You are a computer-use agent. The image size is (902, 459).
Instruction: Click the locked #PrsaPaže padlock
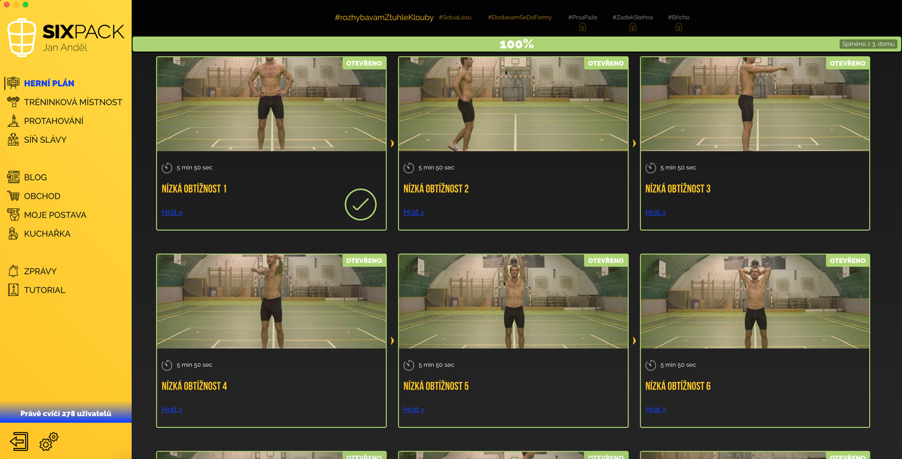tap(582, 27)
